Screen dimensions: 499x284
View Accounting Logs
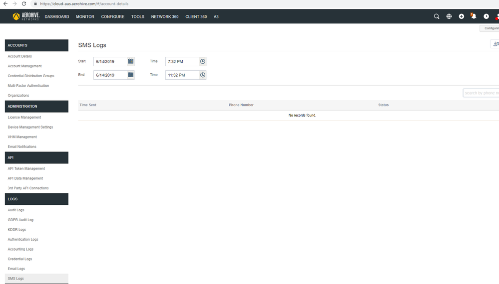click(20, 250)
